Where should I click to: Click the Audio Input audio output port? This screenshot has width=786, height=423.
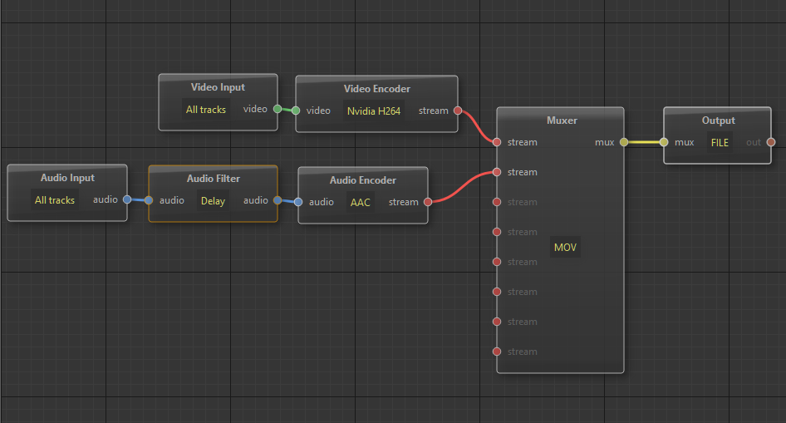(127, 199)
